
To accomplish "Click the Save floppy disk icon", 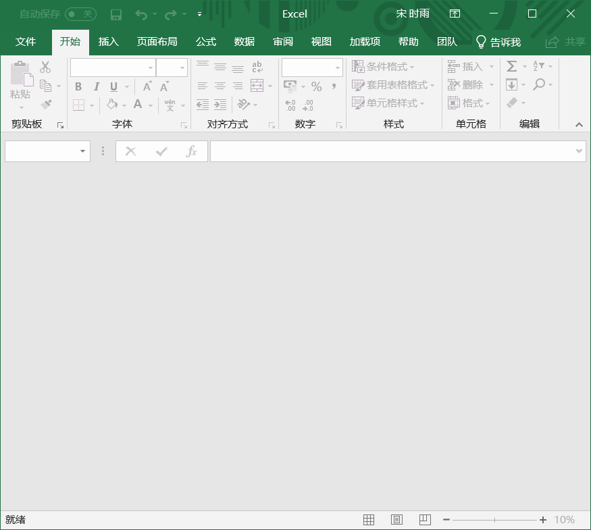I will [115, 14].
